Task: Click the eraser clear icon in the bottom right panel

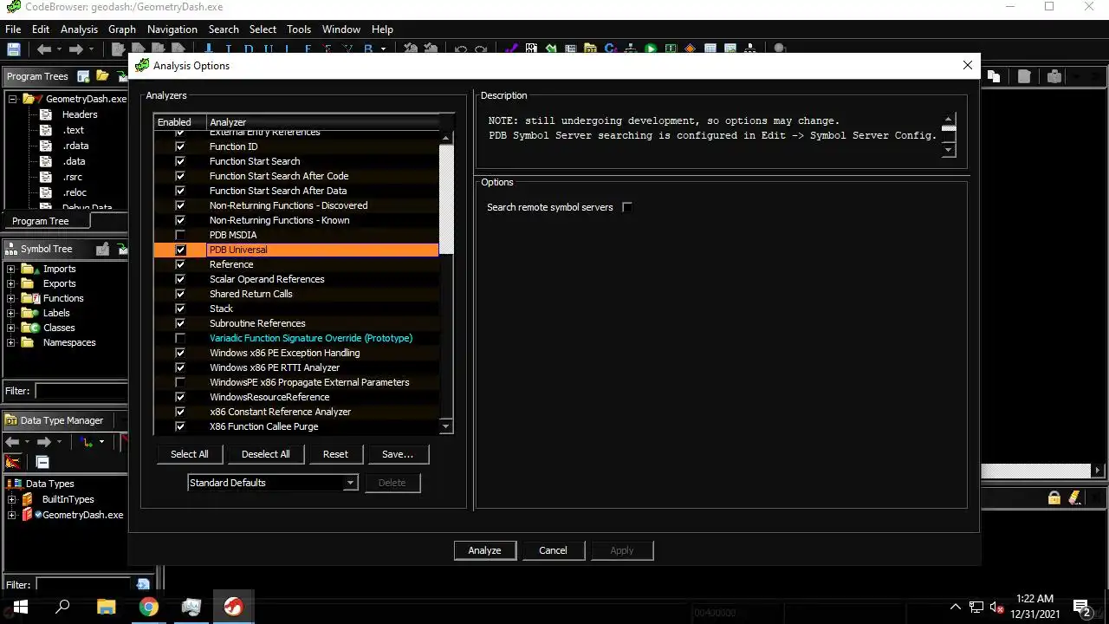Action: [x=1075, y=497]
